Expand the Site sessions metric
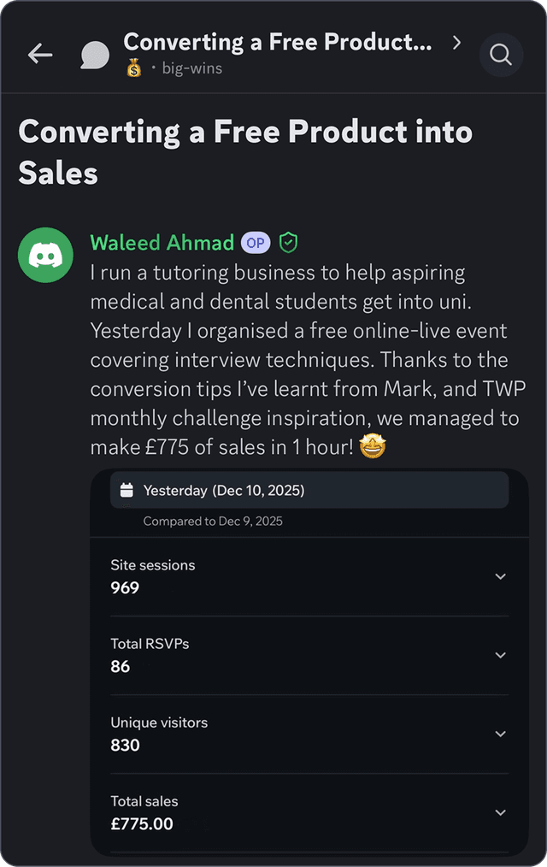This screenshot has height=867, width=547. click(501, 576)
